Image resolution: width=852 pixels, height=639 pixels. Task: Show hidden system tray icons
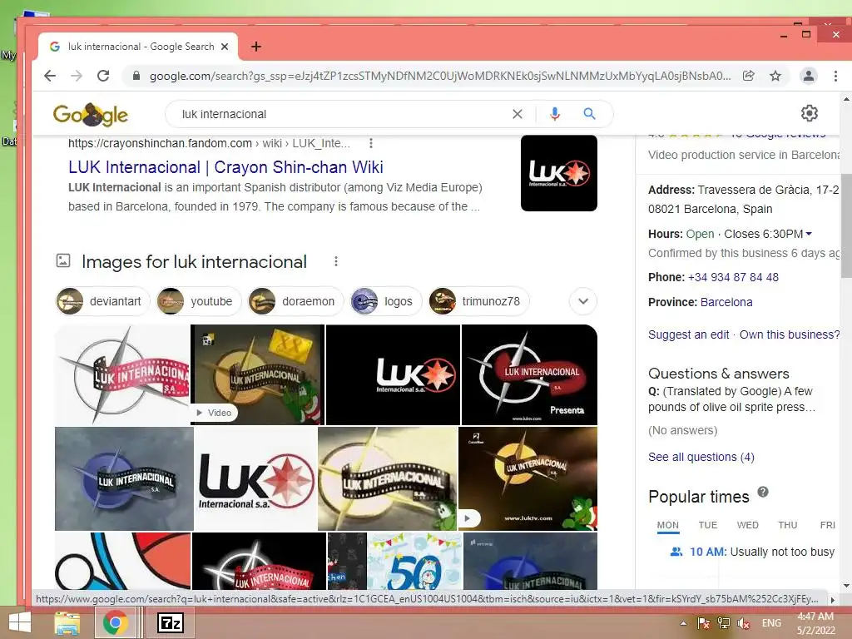tap(683, 623)
